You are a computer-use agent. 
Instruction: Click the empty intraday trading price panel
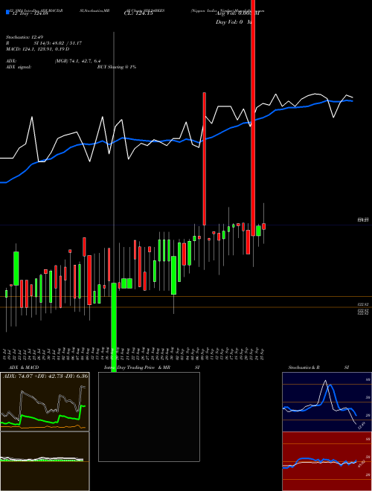pyautogui.click(x=149, y=417)
